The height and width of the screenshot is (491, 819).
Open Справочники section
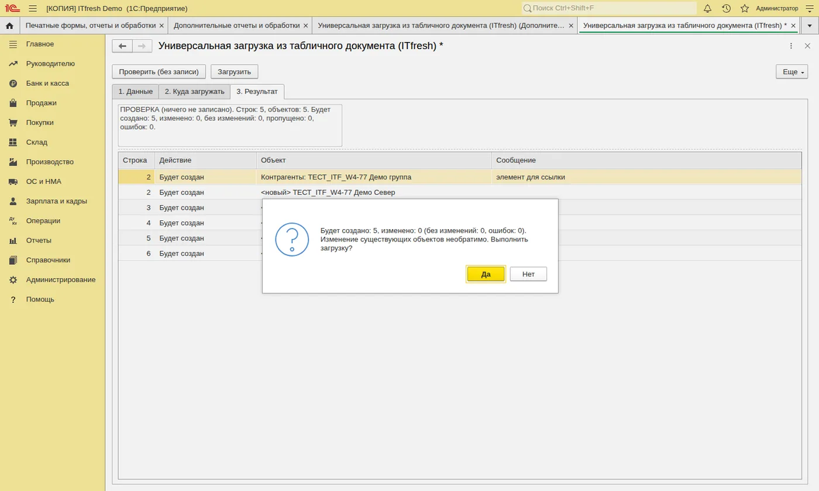[48, 260]
